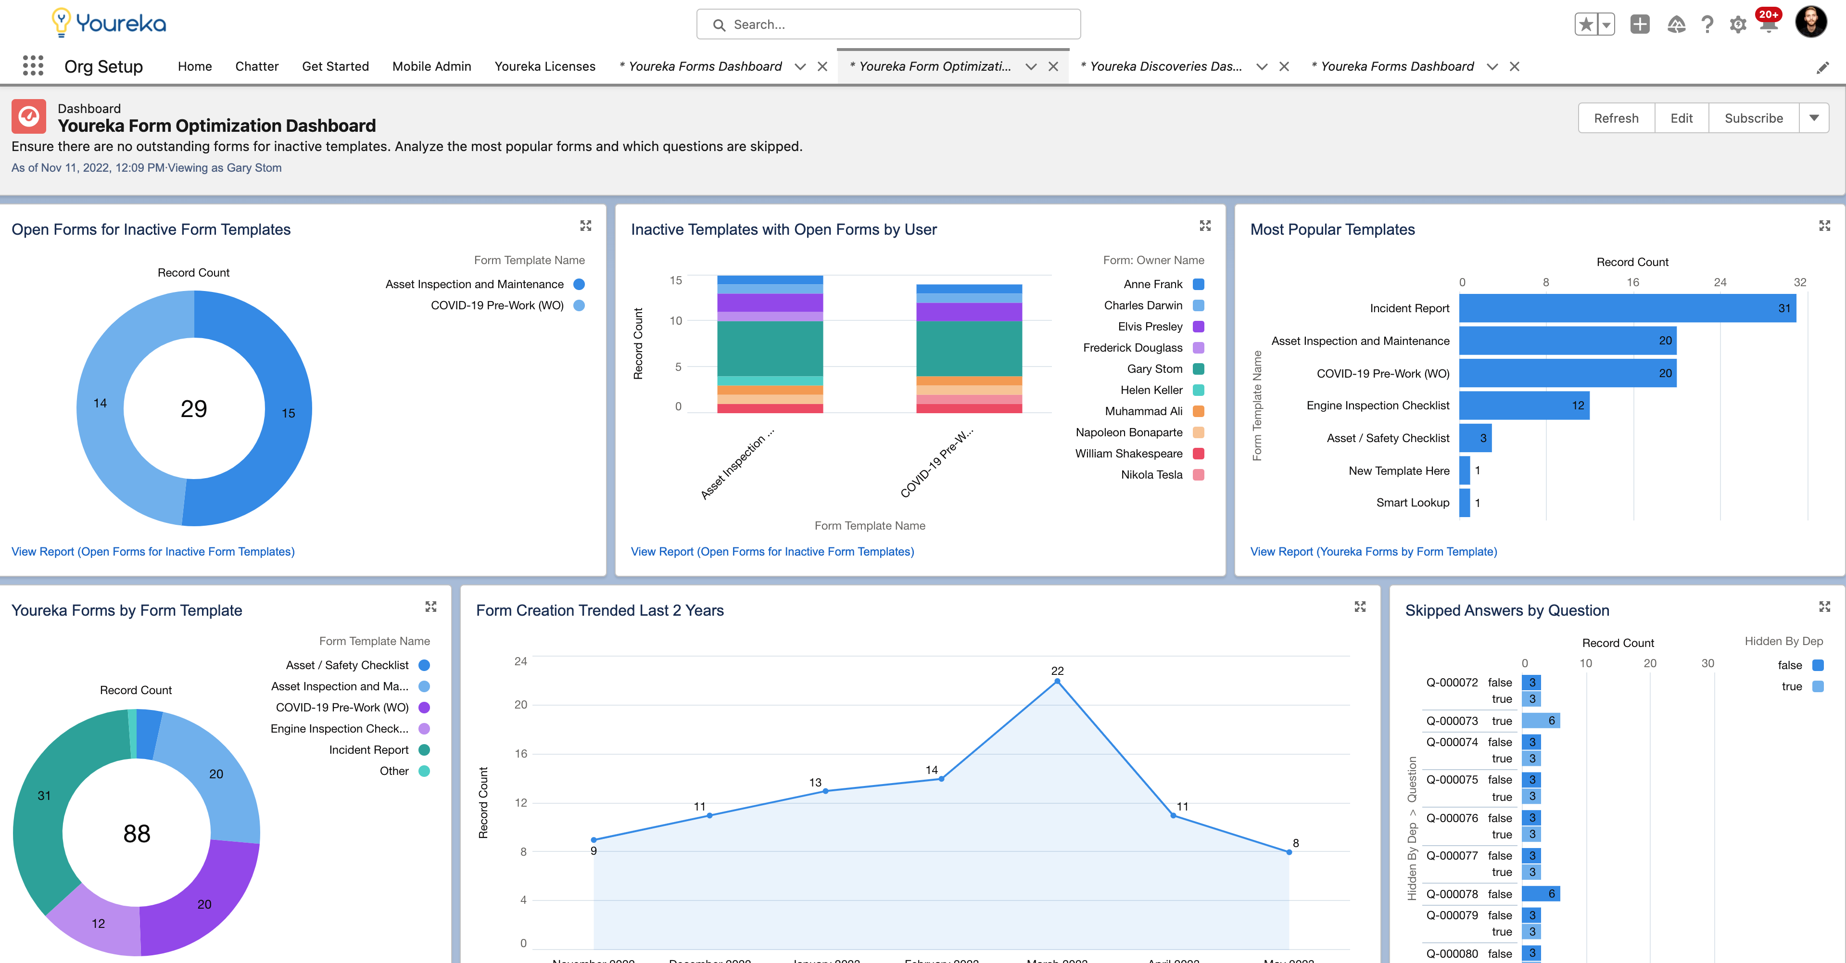The width and height of the screenshot is (1846, 963).
Task: Click the line chart peak point labeled 22
Action: (1057, 682)
